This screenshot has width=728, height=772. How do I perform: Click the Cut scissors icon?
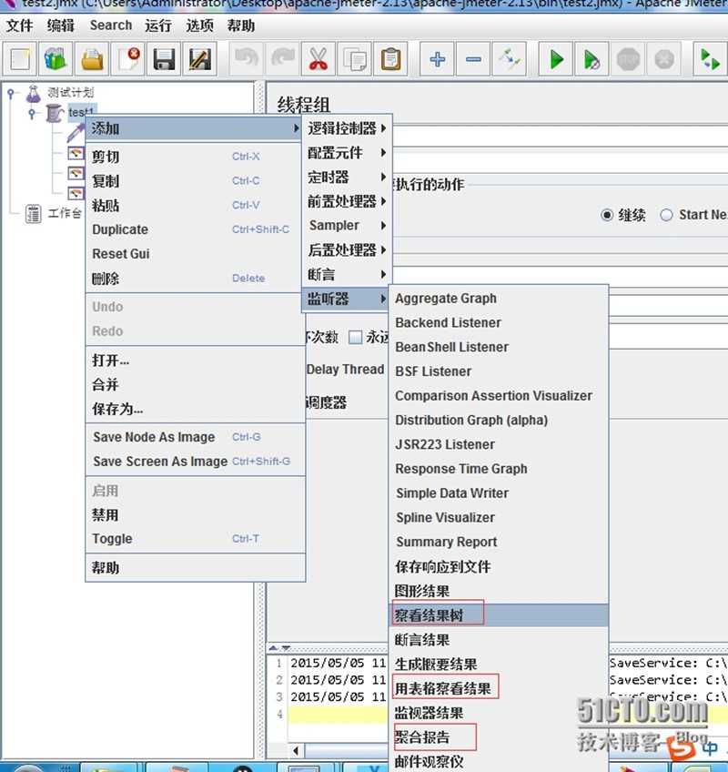point(318,59)
